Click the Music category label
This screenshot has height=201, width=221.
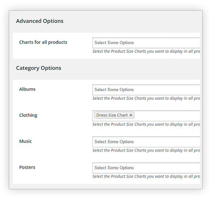(25, 141)
